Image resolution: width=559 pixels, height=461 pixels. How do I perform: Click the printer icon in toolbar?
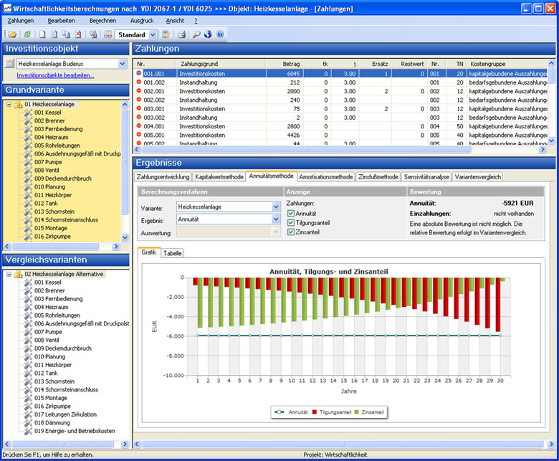[182, 34]
